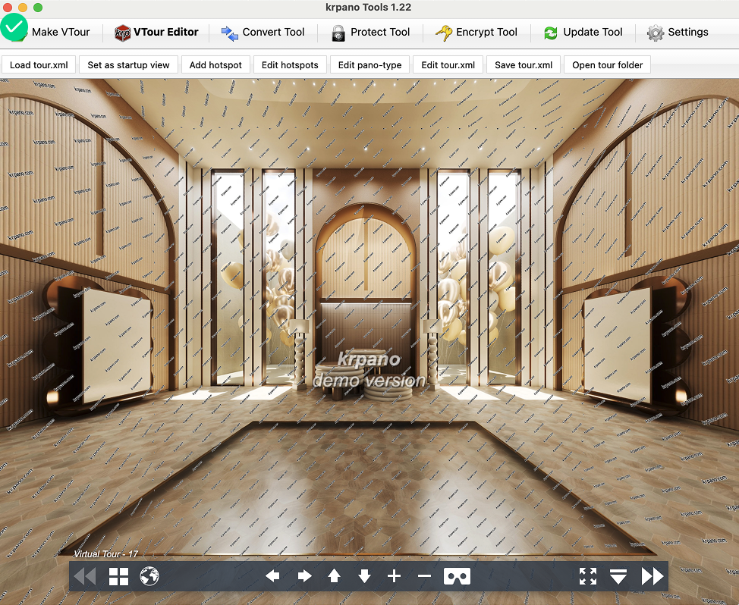
Task: Open the Make VTour tab
Action: point(51,32)
